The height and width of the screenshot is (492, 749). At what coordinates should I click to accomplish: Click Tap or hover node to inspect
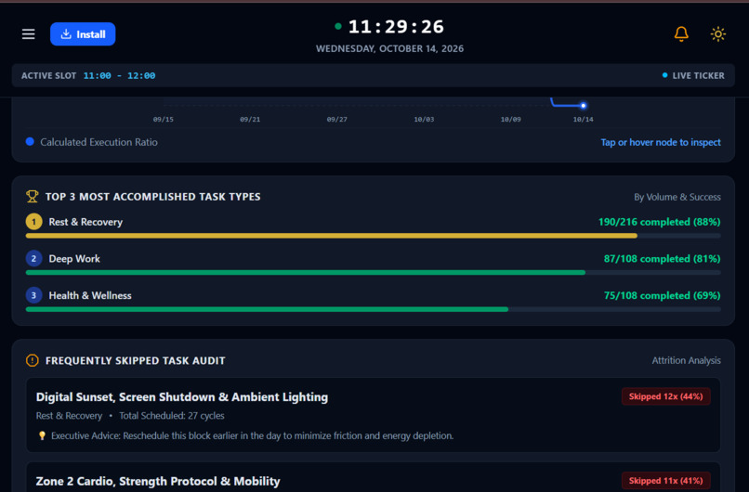661,142
